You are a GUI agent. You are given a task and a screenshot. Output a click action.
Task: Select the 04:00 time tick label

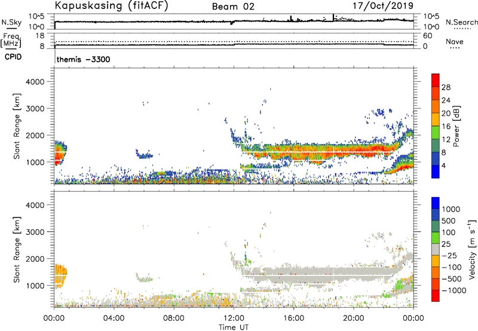pos(114,318)
